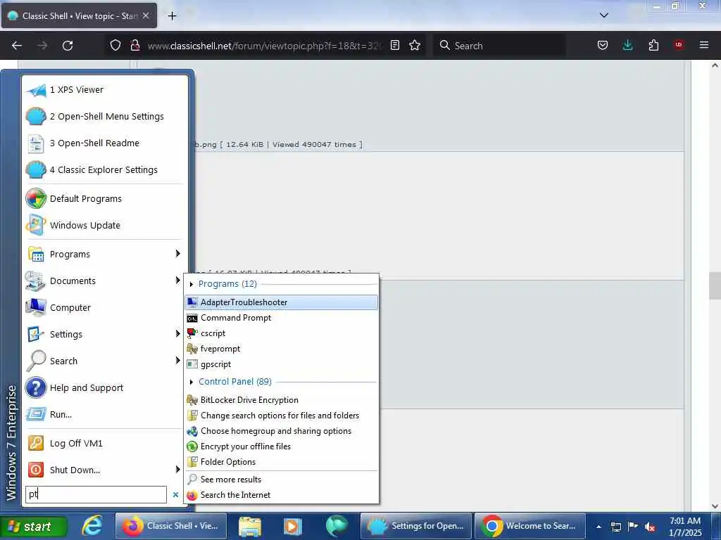Click the Windows start button
Image resolution: width=721 pixels, height=540 pixels.
(33, 526)
